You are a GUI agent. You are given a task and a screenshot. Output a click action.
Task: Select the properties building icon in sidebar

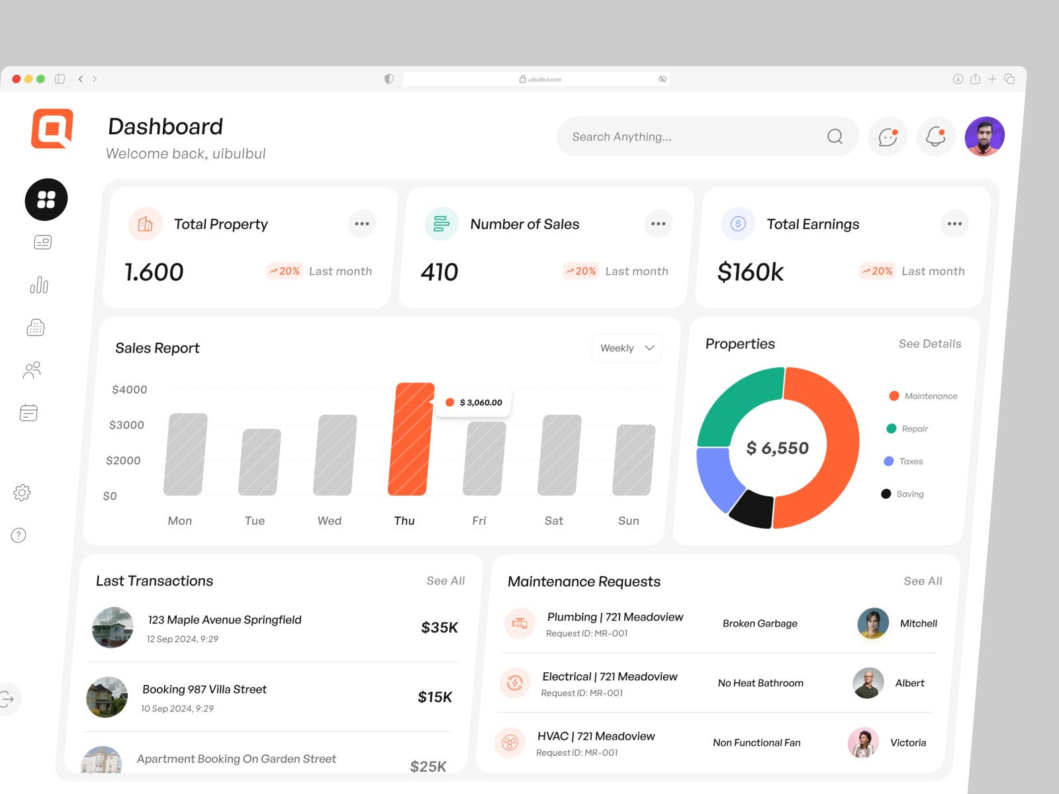[x=35, y=327]
